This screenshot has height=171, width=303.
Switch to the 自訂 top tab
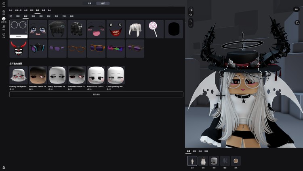click(x=103, y=3)
